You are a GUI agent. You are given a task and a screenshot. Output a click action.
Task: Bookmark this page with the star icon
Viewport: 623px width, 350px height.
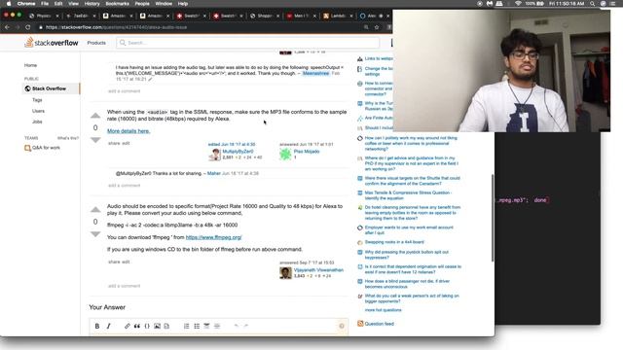pyautogui.click(x=377, y=27)
